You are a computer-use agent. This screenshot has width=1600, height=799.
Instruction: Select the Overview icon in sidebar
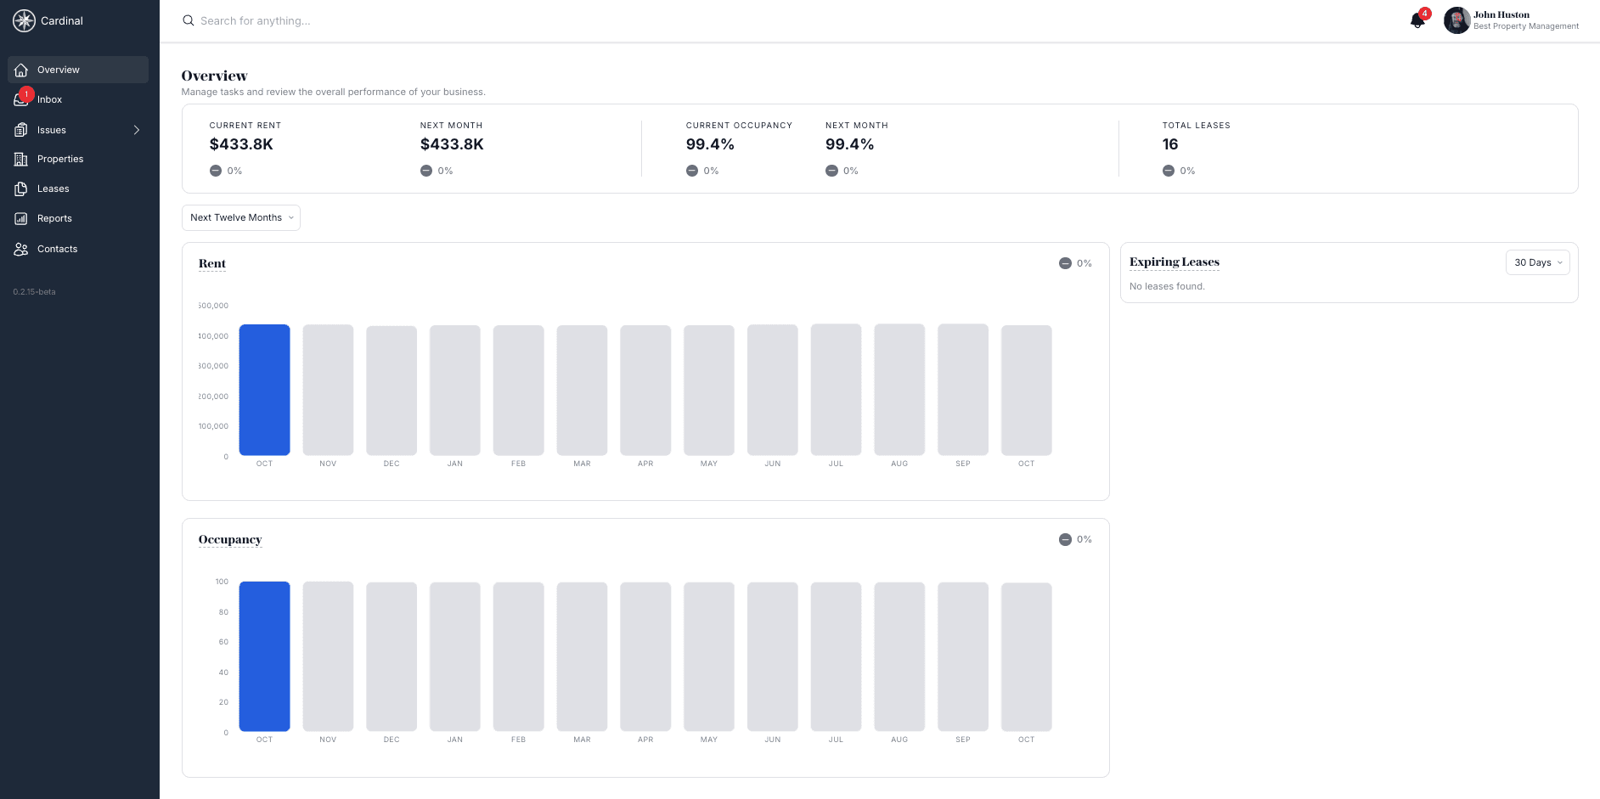coord(20,70)
